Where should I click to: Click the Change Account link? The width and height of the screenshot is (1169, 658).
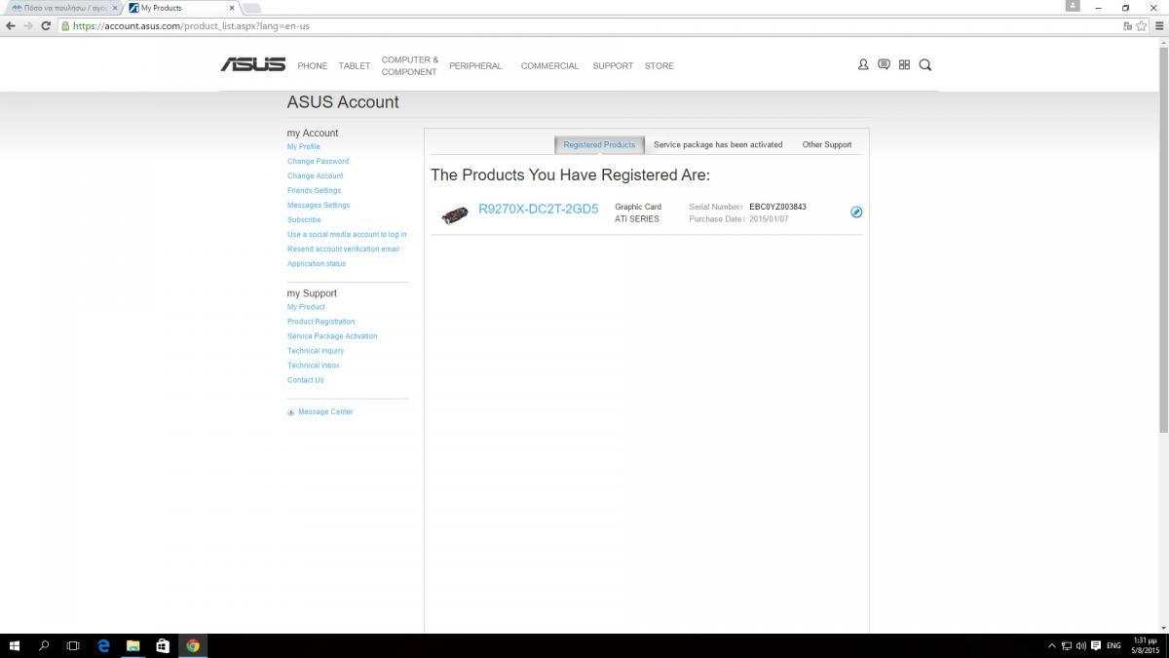(316, 176)
